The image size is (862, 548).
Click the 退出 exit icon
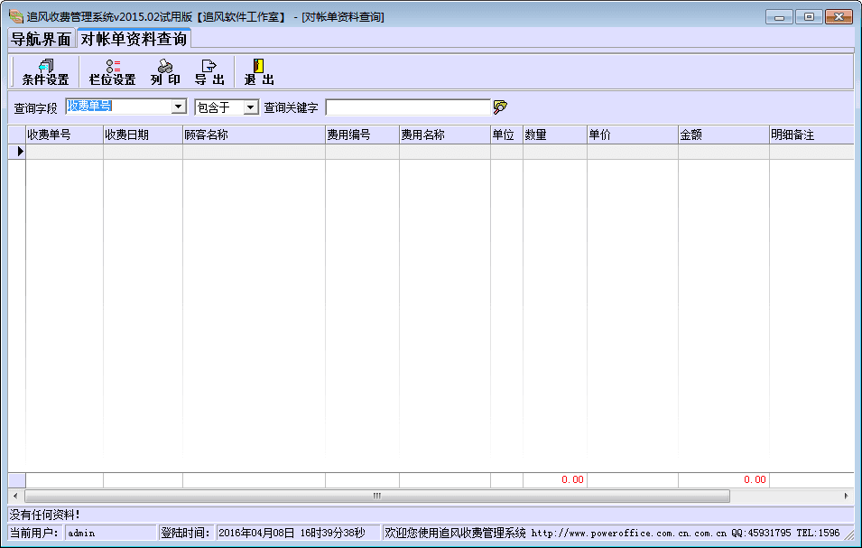[x=258, y=71]
